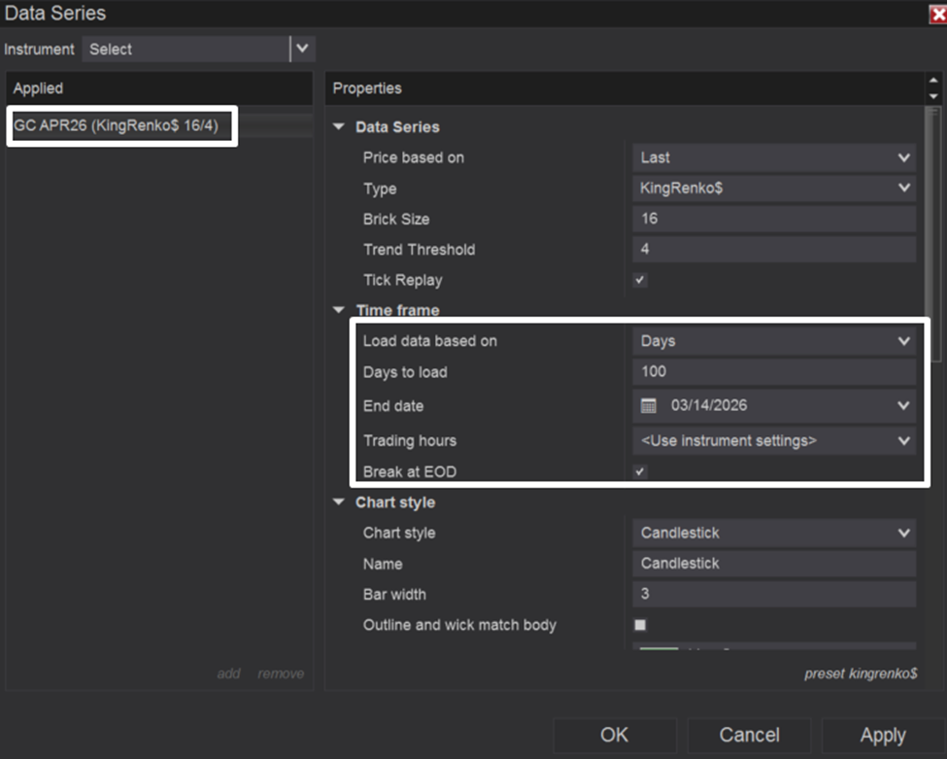Collapse the Time frame section
The height and width of the screenshot is (759, 947).
click(339, 310)
